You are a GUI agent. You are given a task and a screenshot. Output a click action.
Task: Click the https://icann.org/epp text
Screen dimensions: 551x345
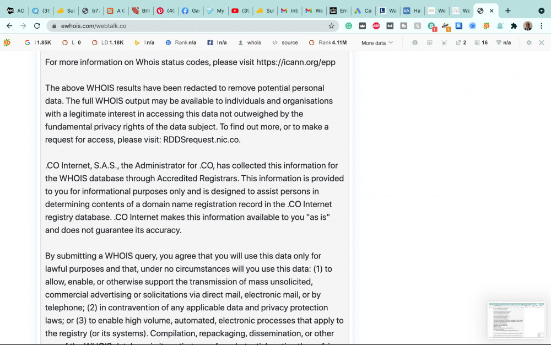pos(296,62)
